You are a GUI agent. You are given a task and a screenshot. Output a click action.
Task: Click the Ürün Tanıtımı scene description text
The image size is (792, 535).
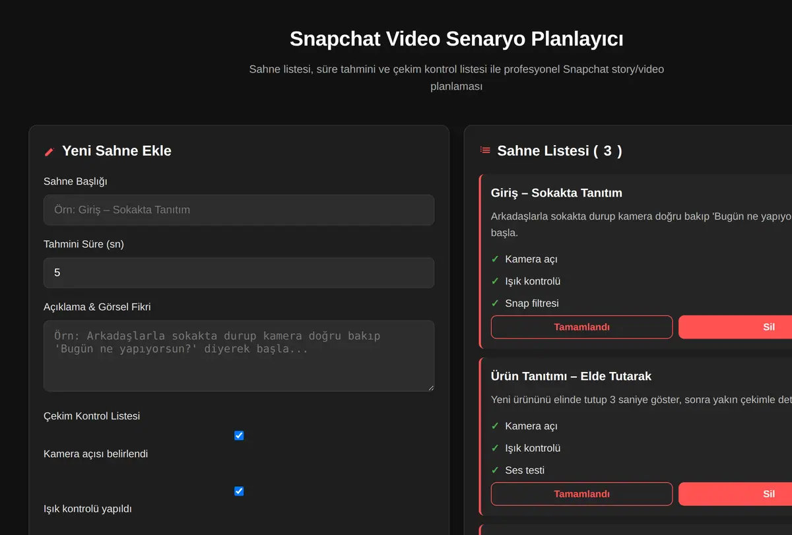coord(642,400)
